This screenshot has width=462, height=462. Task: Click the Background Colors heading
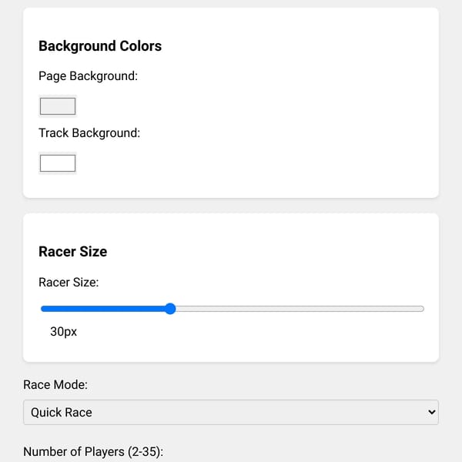100,46
